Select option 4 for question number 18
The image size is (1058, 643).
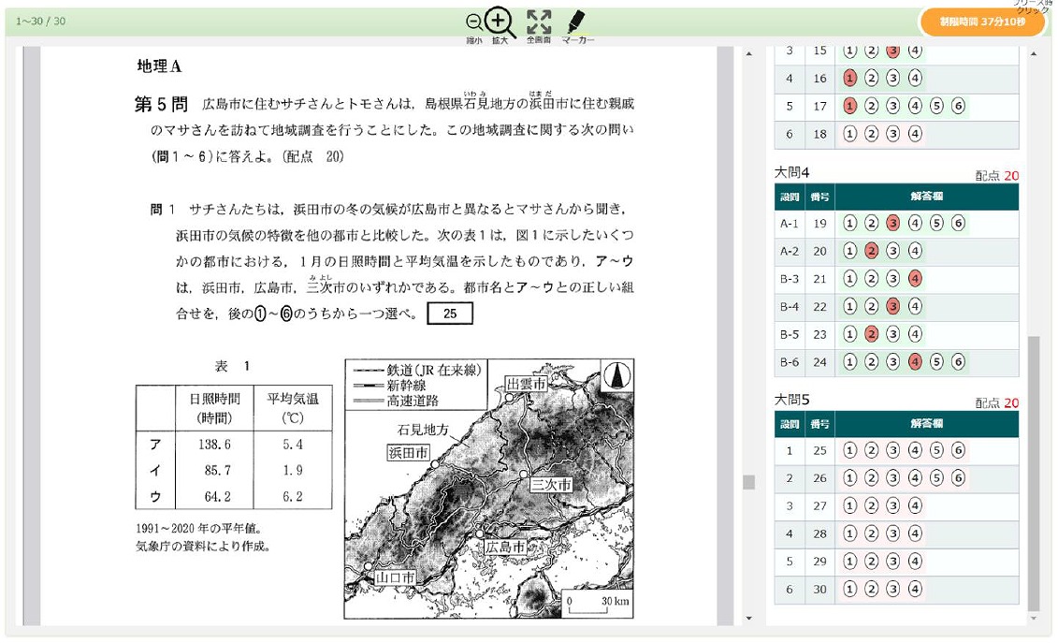click(x=914, y=134)
